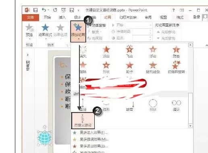Click 向后移动 reorder button
Image resolution: width=208 pixels, height=153 pixels.
click(166, 38)
